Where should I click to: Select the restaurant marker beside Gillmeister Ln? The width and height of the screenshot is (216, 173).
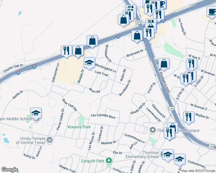tap(66, 51)
